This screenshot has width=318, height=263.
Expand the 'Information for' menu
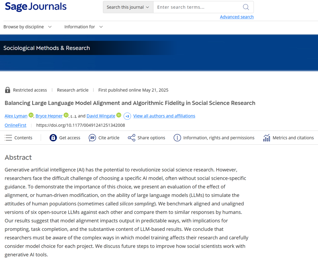coord(84,27)
